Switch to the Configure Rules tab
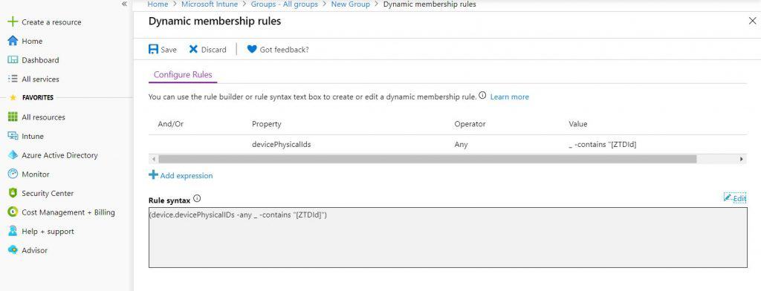Image resolution: width=761 pixels, height=291 pixels. (183, 75)
